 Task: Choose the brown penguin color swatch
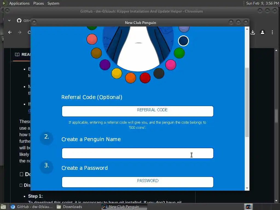[x=96, y=53]
